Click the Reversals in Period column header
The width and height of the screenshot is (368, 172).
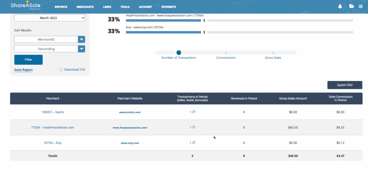coord(244,98)
